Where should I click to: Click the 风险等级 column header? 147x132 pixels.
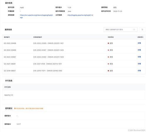111,37
